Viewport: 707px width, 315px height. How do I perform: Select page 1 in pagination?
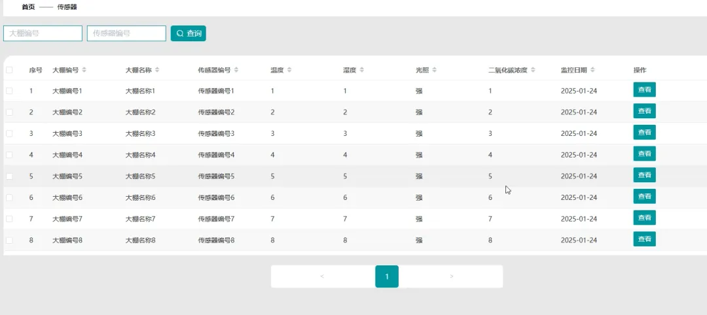pos(387,276)
